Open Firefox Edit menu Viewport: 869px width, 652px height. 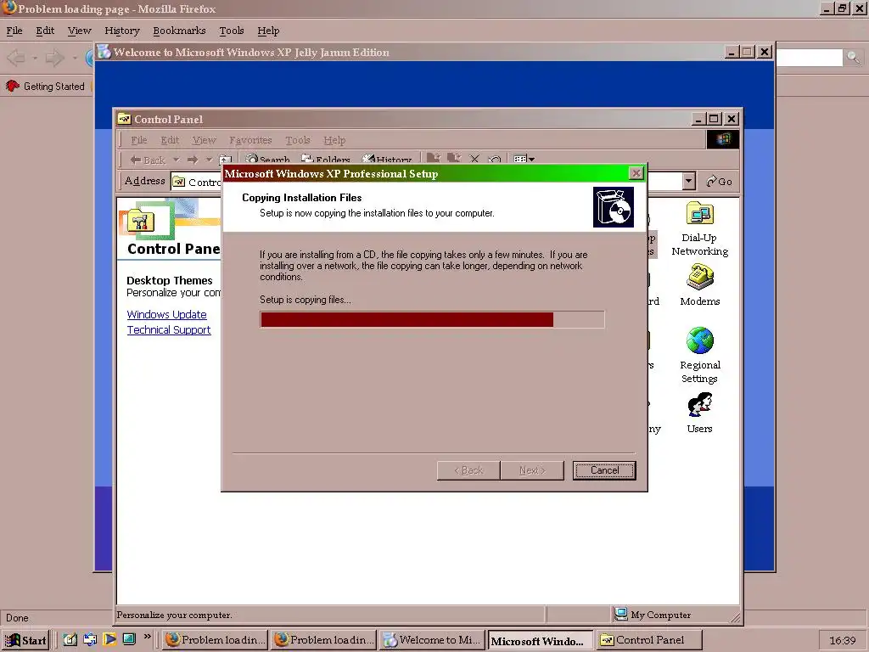coord(45,31)
